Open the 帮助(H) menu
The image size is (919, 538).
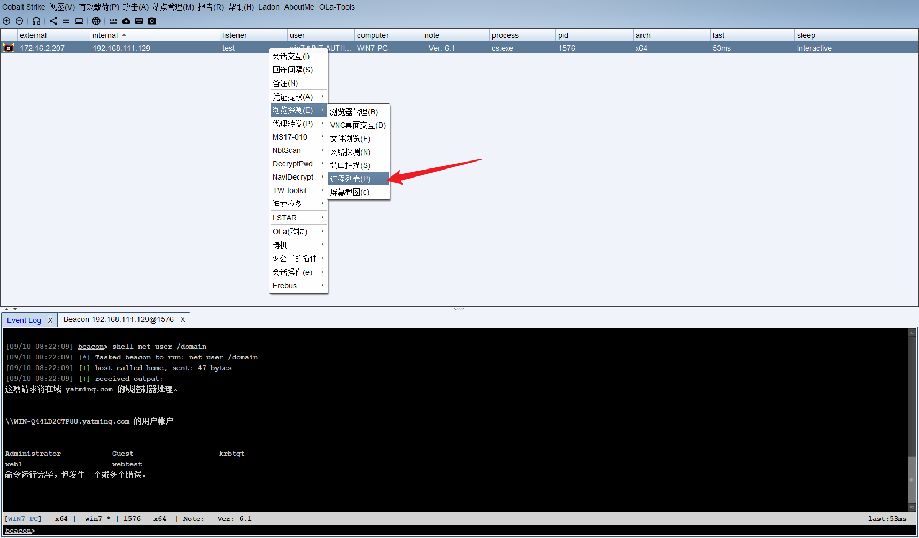pyautogui.click(x=241, y=7)
